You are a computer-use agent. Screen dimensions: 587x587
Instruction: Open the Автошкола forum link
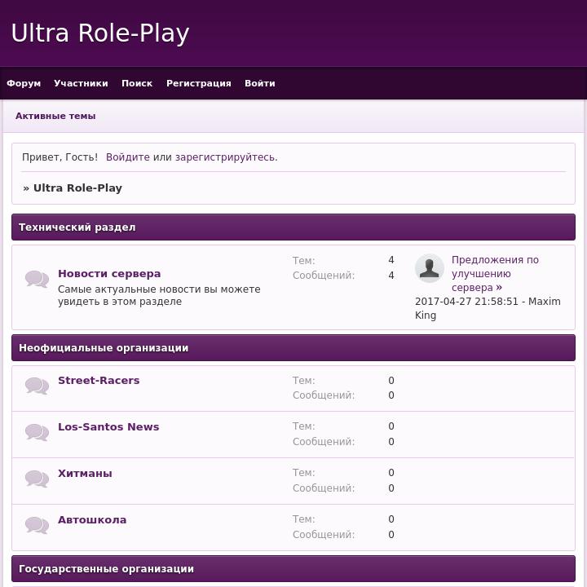point(92,520)
